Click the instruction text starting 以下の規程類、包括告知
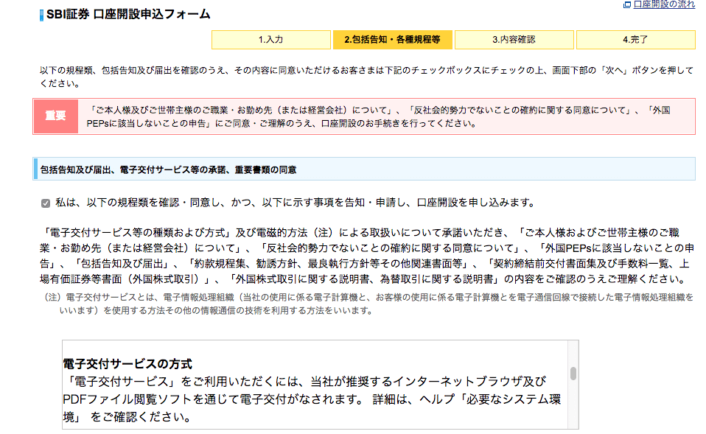This screenshot has height=434, width=706. [366, 77]
